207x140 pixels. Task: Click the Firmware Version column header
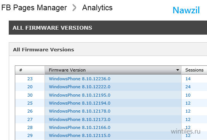tap(113, 70)
